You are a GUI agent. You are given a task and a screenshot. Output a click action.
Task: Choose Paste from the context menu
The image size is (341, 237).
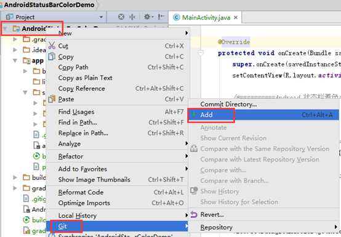pyautogui.click(x=118, y=99)
